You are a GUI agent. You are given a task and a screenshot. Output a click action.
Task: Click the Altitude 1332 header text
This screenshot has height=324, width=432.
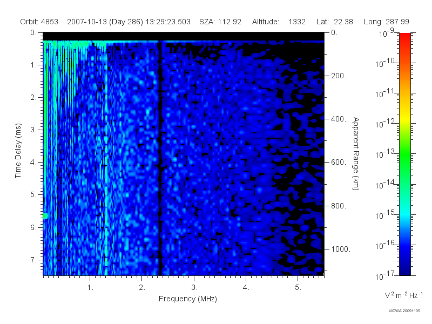279,22
